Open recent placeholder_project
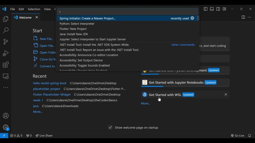This screenshot has height=143, width=255. pos(46,89)
